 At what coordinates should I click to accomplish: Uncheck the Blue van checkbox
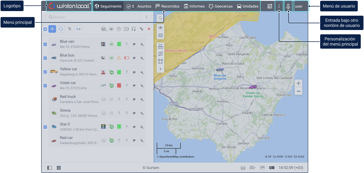[x=45, y=44]
